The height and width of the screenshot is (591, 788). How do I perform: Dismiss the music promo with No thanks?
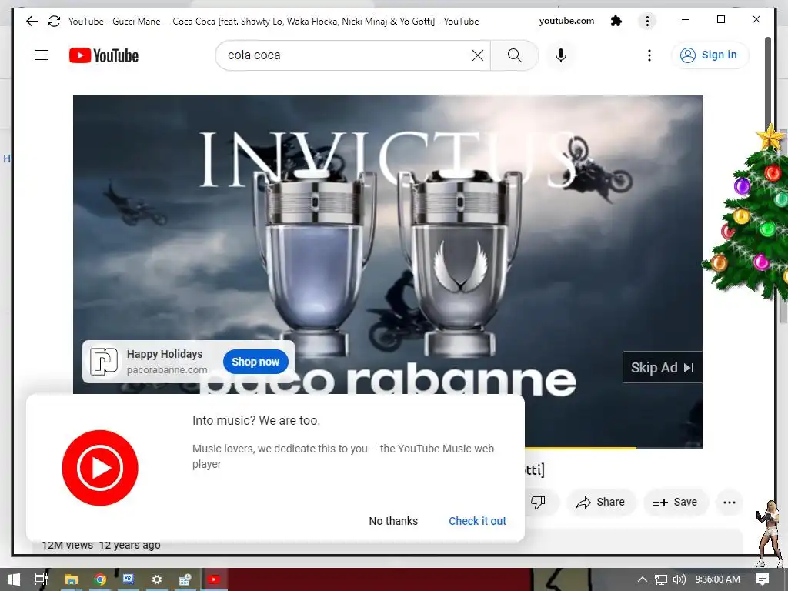click(393, 521)
